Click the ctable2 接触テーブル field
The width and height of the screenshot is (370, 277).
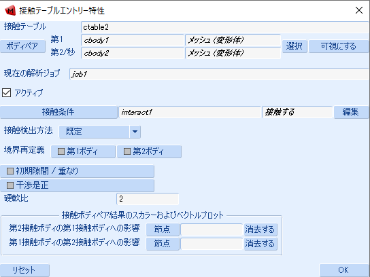(224, 27)
